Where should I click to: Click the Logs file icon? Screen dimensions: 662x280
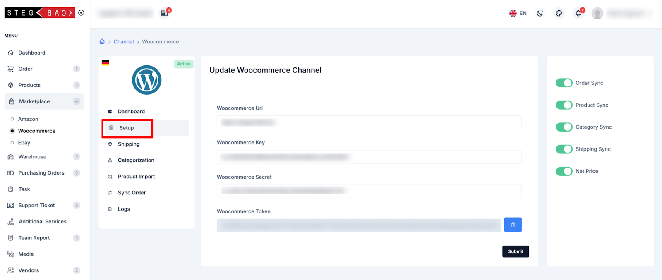pos(110,209)
